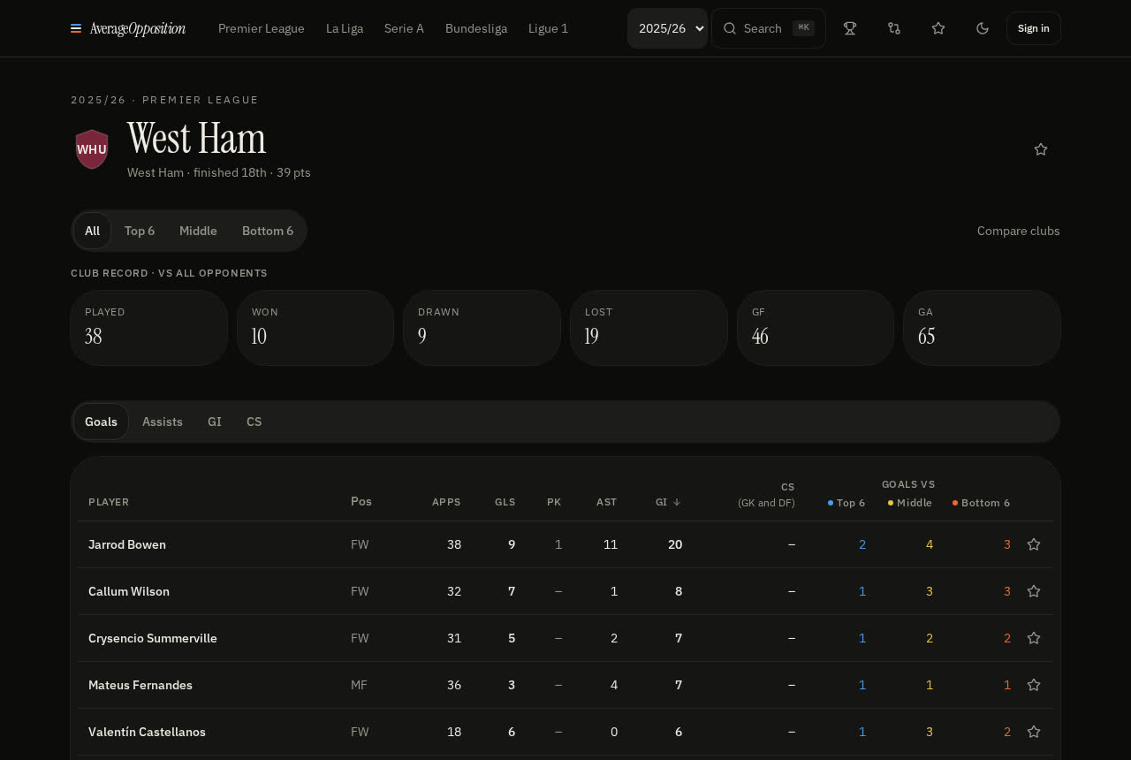The image size is (1131, 760).
Task: Open the trophy leaderboard icon
Action: click(x=850, y=28)
